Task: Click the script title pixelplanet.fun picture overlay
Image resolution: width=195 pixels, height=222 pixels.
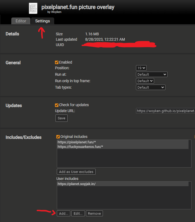Action: tap(78, 7)
